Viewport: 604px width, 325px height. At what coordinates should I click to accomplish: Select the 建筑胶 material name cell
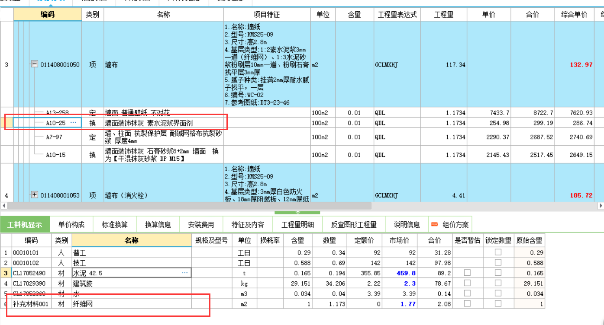click(132, 283)
